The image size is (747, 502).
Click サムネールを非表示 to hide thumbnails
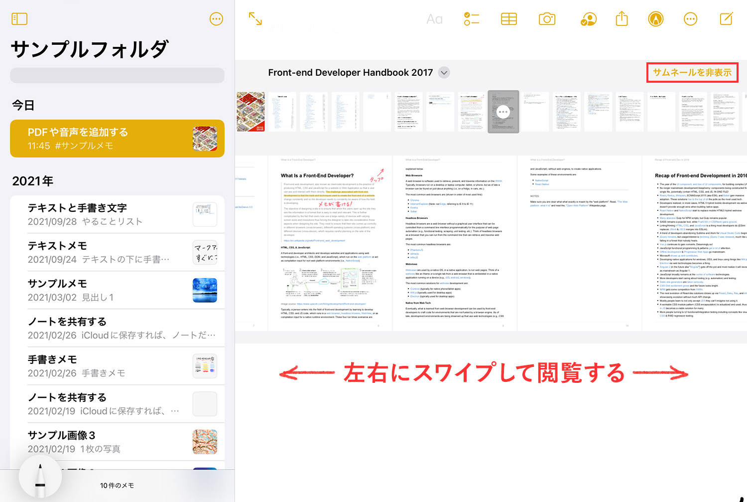tap(692, 73)
